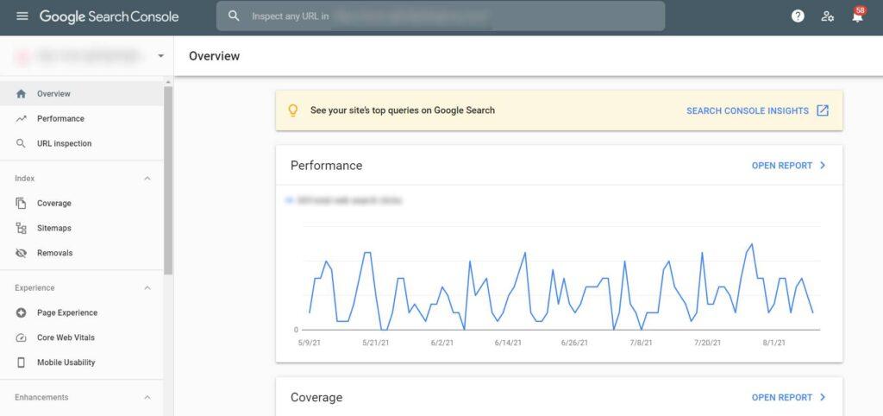Click the Performance trend icon
The height and width of the screenshot is (416, 883).
(x=21, y=119)
